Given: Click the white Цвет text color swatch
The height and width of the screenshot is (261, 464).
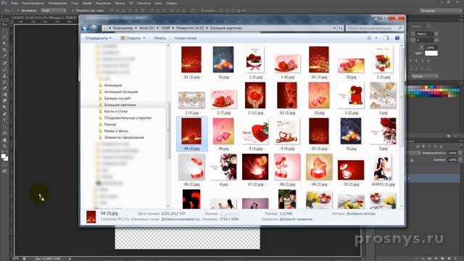Looking at the screenshot, I should tap(431, 53).
